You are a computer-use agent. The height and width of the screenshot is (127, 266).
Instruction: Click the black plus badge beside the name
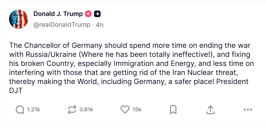point(97,14)
